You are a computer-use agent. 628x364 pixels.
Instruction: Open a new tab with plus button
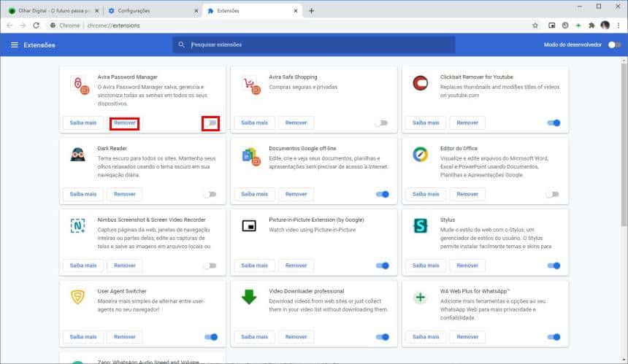point(311,11)
